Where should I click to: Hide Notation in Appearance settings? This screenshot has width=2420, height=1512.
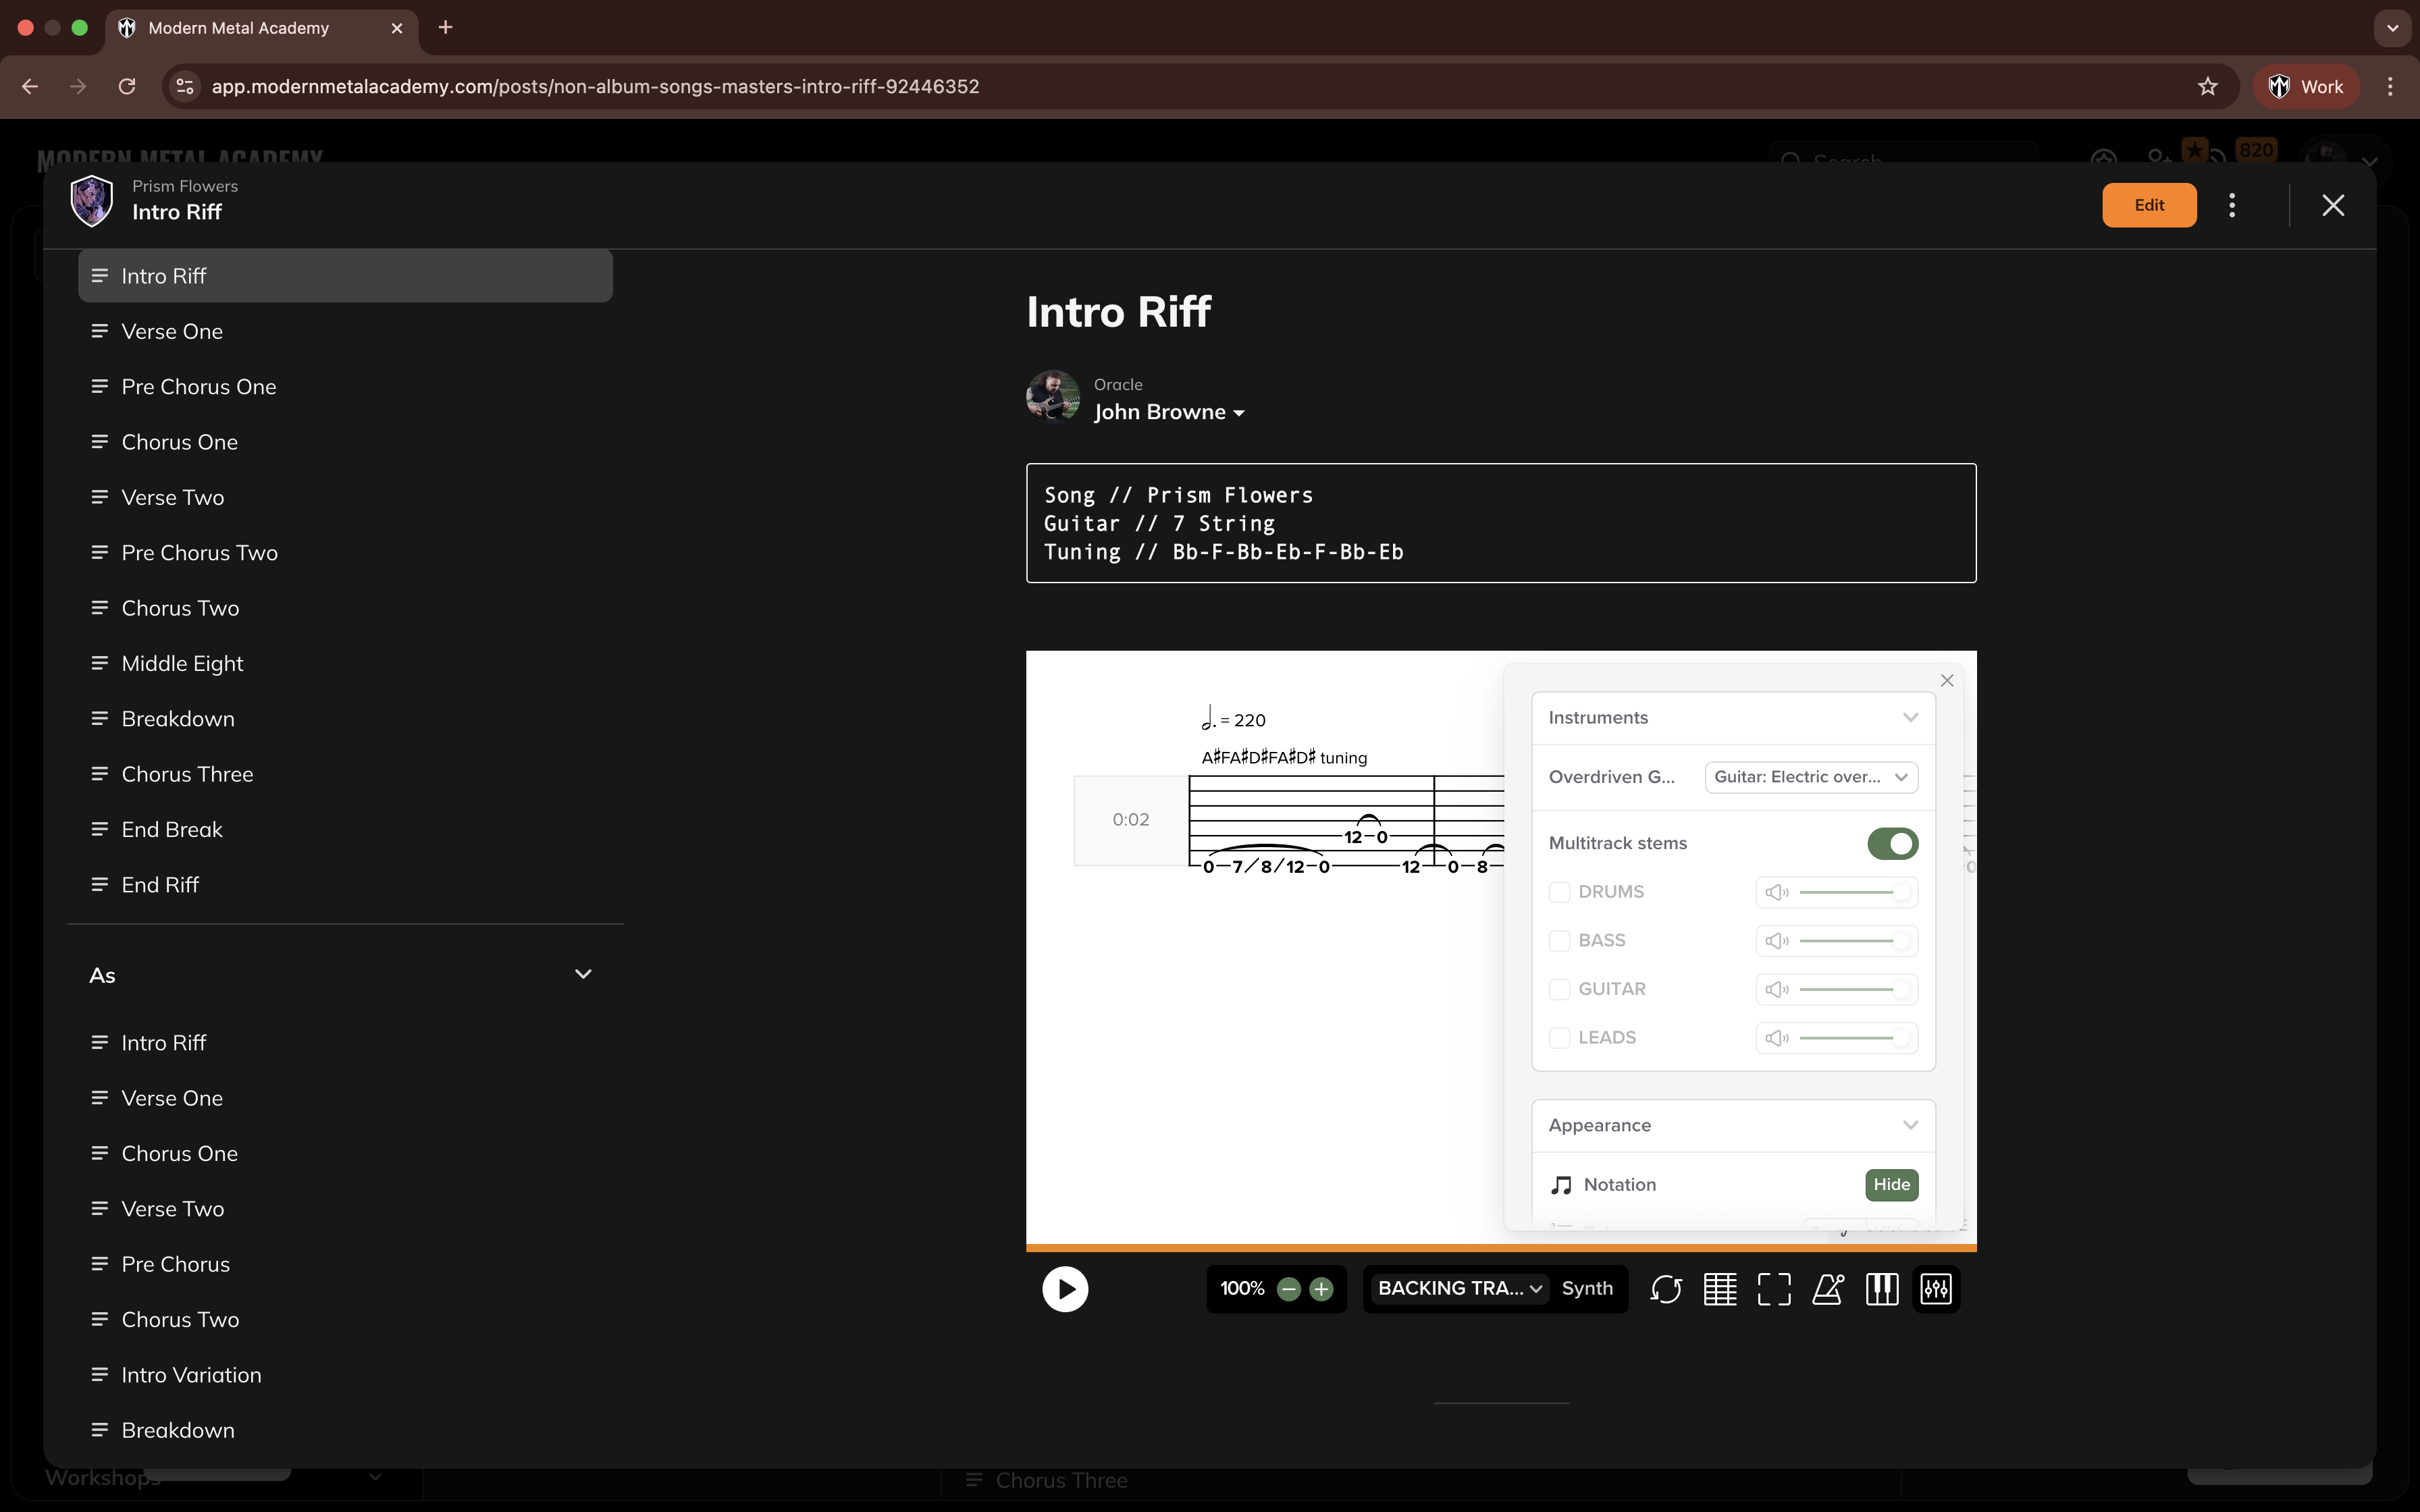point(1891,1184)
